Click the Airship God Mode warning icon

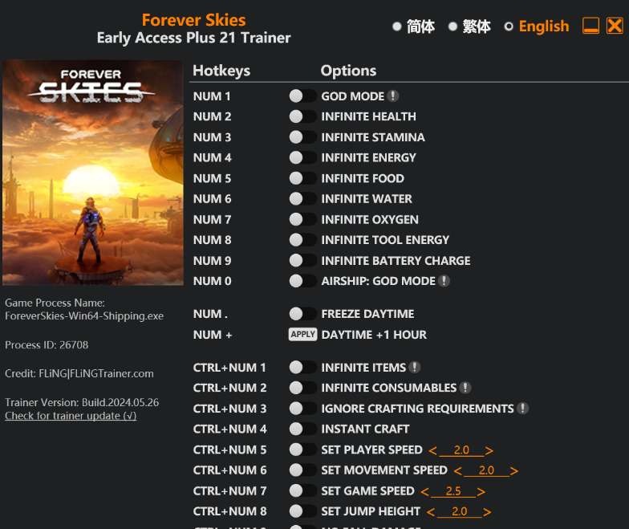444,281
